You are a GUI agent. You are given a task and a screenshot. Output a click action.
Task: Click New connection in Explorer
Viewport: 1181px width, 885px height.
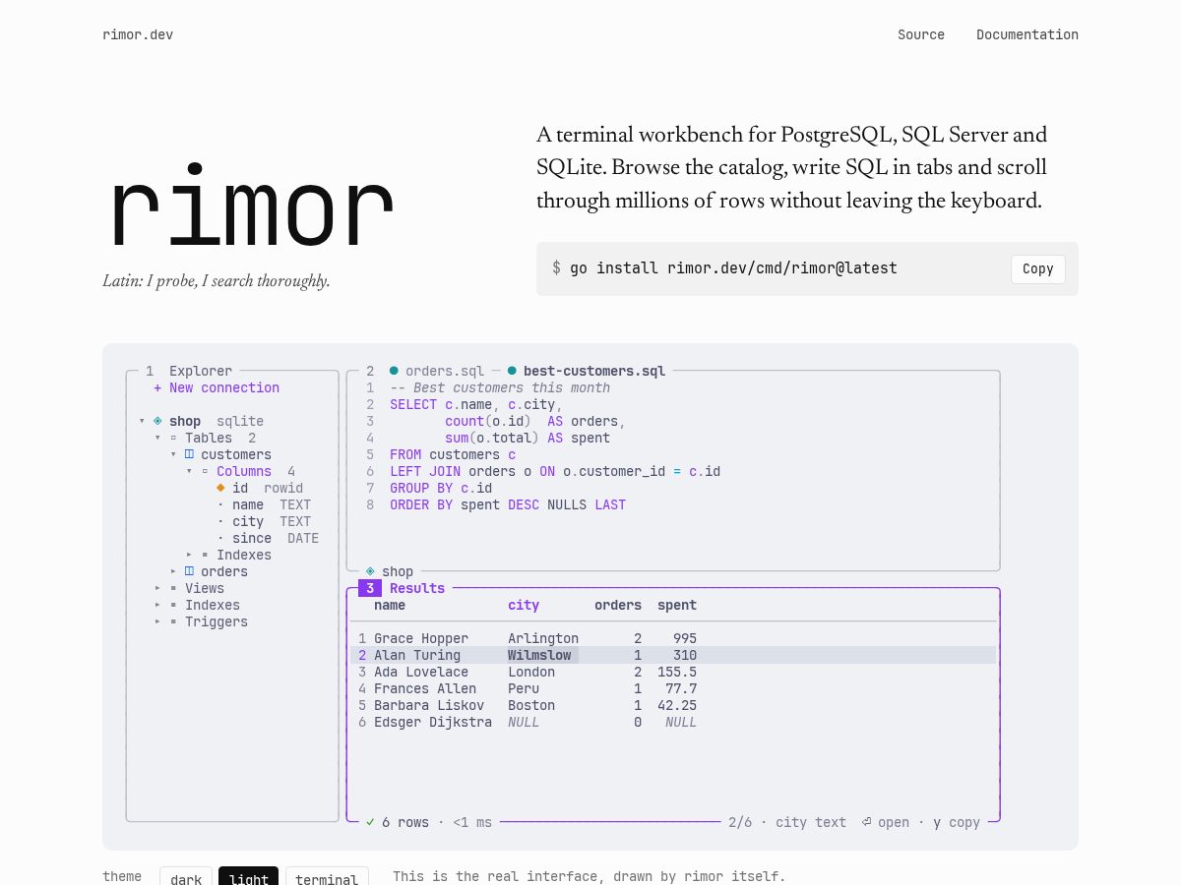coord(224,387)
